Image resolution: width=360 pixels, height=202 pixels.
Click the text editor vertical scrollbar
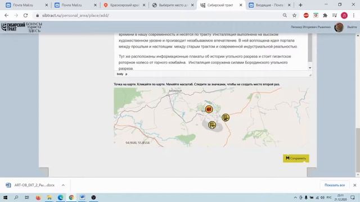click(x=310, y=48)
